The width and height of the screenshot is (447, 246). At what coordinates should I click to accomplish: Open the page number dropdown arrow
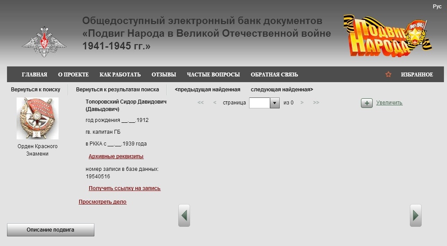click(274, 103)
